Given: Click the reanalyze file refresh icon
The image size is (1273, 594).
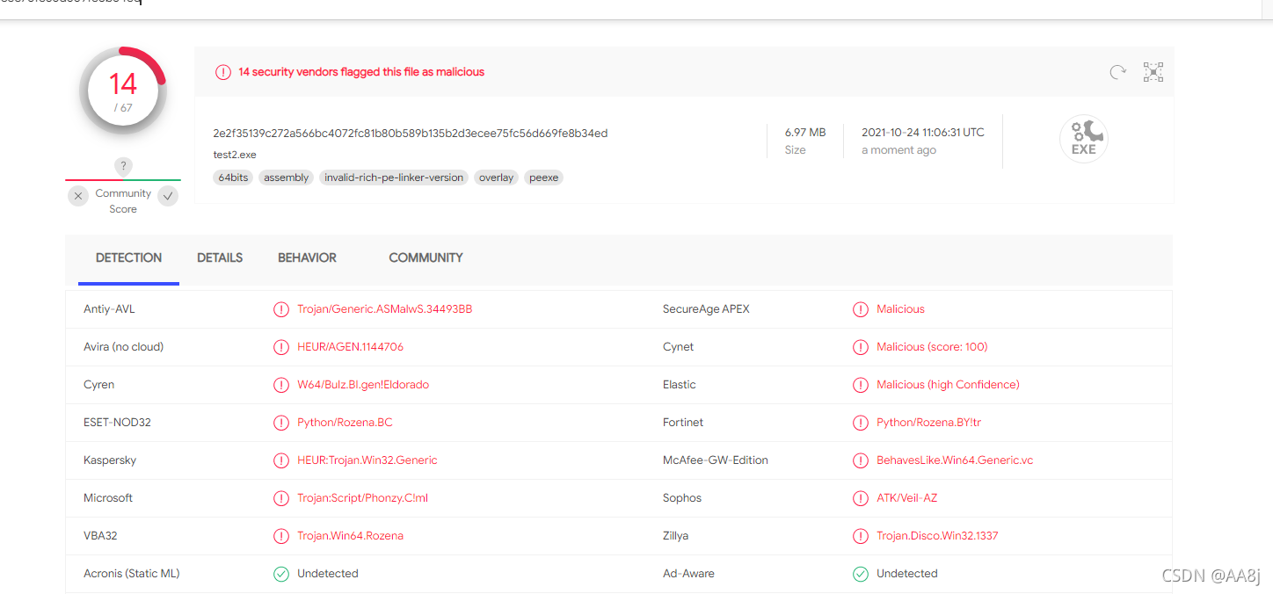Looking at the screenshot, I should (1117, 72).
